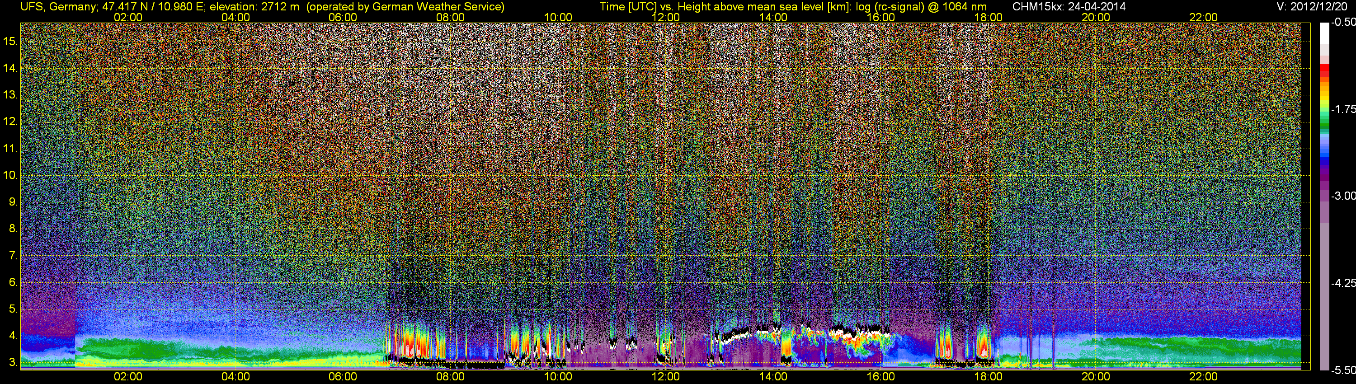Click the 11 km height axis label
Screen dimensions: 1356x384
10,148
